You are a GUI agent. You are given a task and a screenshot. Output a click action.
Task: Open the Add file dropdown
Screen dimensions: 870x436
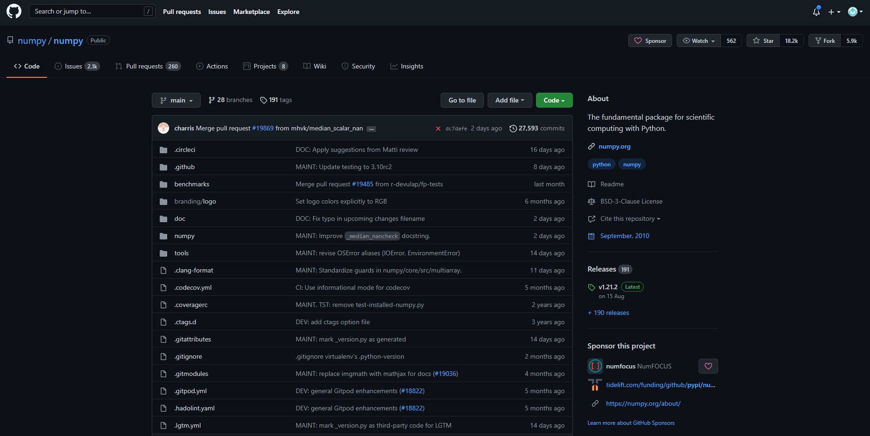pyautogui.click(x=510, y=100)
